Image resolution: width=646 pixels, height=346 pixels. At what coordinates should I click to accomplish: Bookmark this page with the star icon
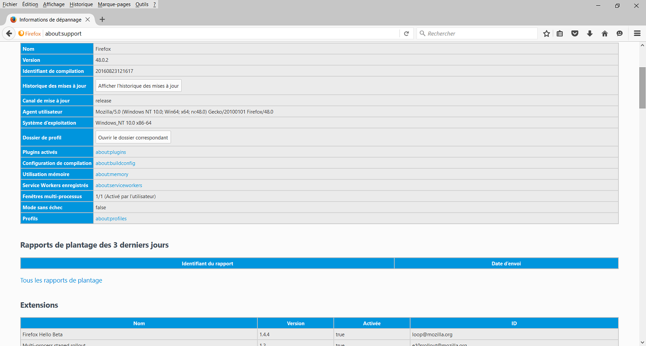[x=547, y=34]
